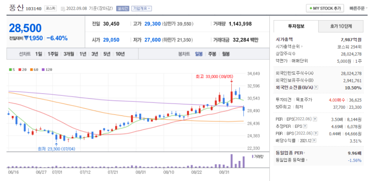
Task: Click the 하한가 21,350 text
Action: tap(178, 40)
